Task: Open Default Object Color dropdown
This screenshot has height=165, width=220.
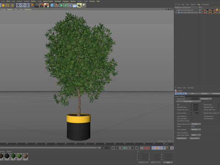Action: point(196,124)
